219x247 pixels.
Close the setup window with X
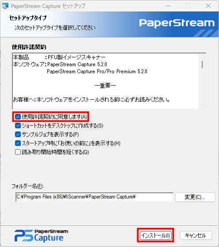208,6
